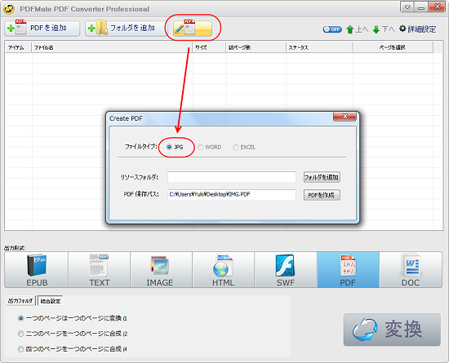Click the フォルダを追加 add folder toolbar button

pos(125,29)
